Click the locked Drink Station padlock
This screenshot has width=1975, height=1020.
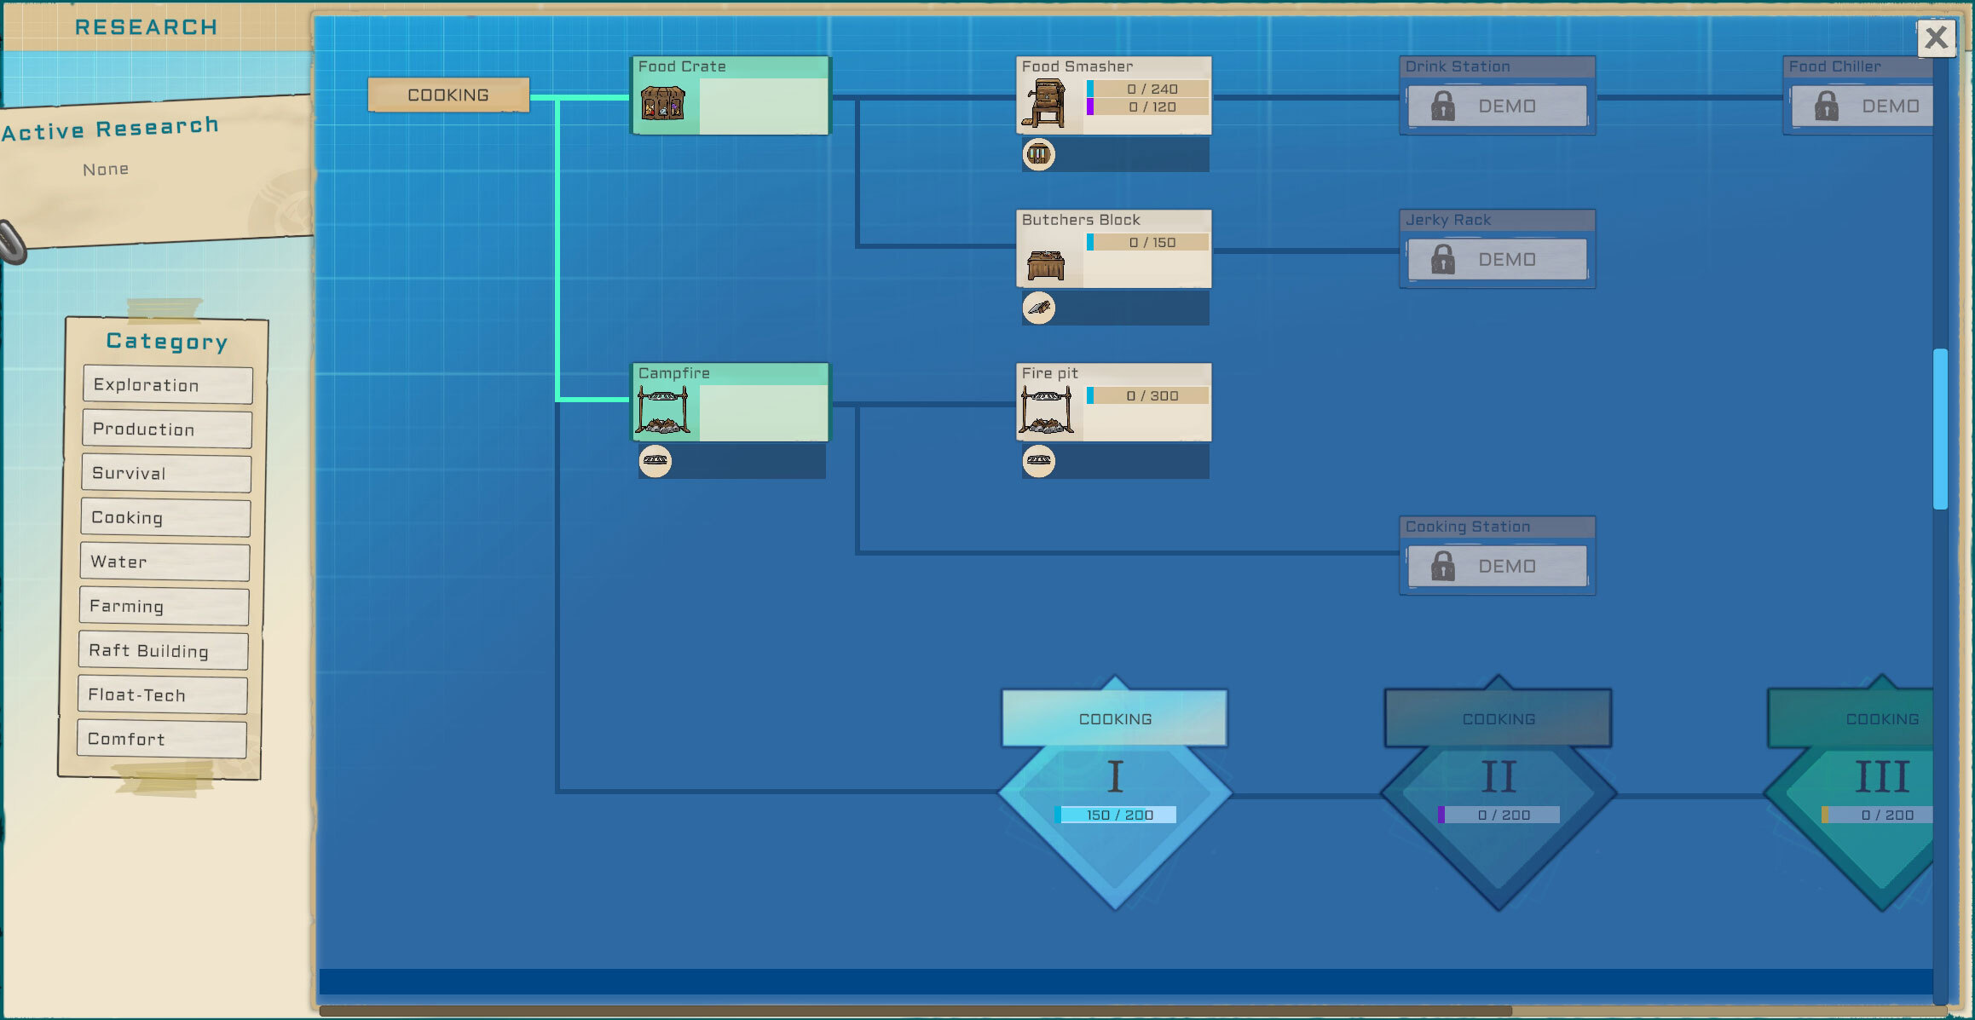click(x=1442, y=107)
